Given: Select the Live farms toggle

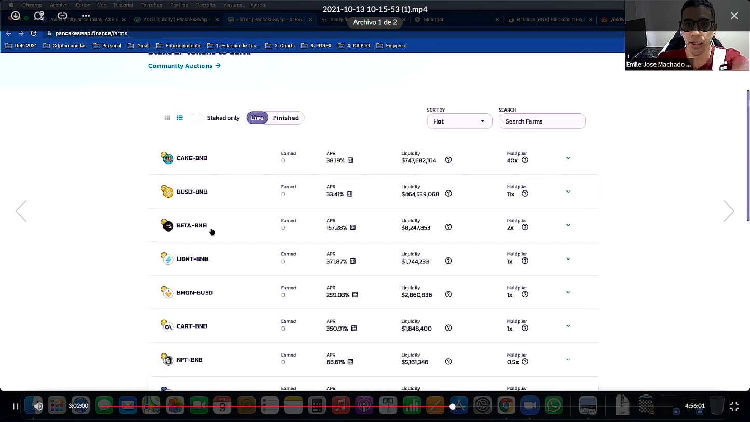Looking at the screenshot, I should click(257, 118).
